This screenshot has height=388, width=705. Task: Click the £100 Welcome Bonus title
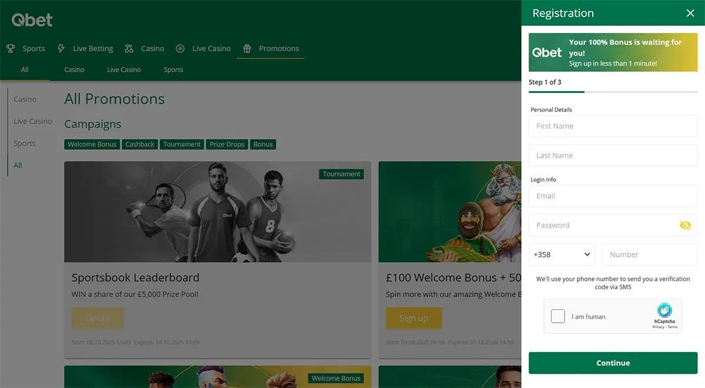[454, 277]
